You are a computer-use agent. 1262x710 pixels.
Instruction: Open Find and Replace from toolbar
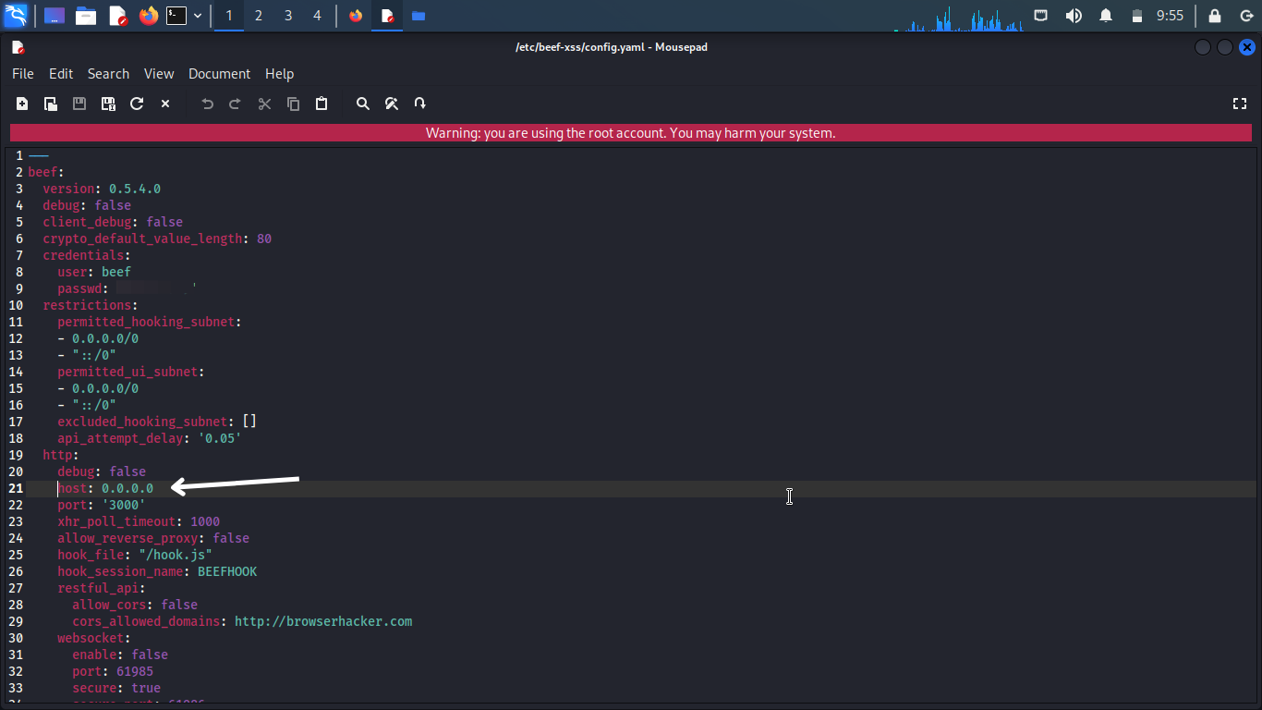392,104
